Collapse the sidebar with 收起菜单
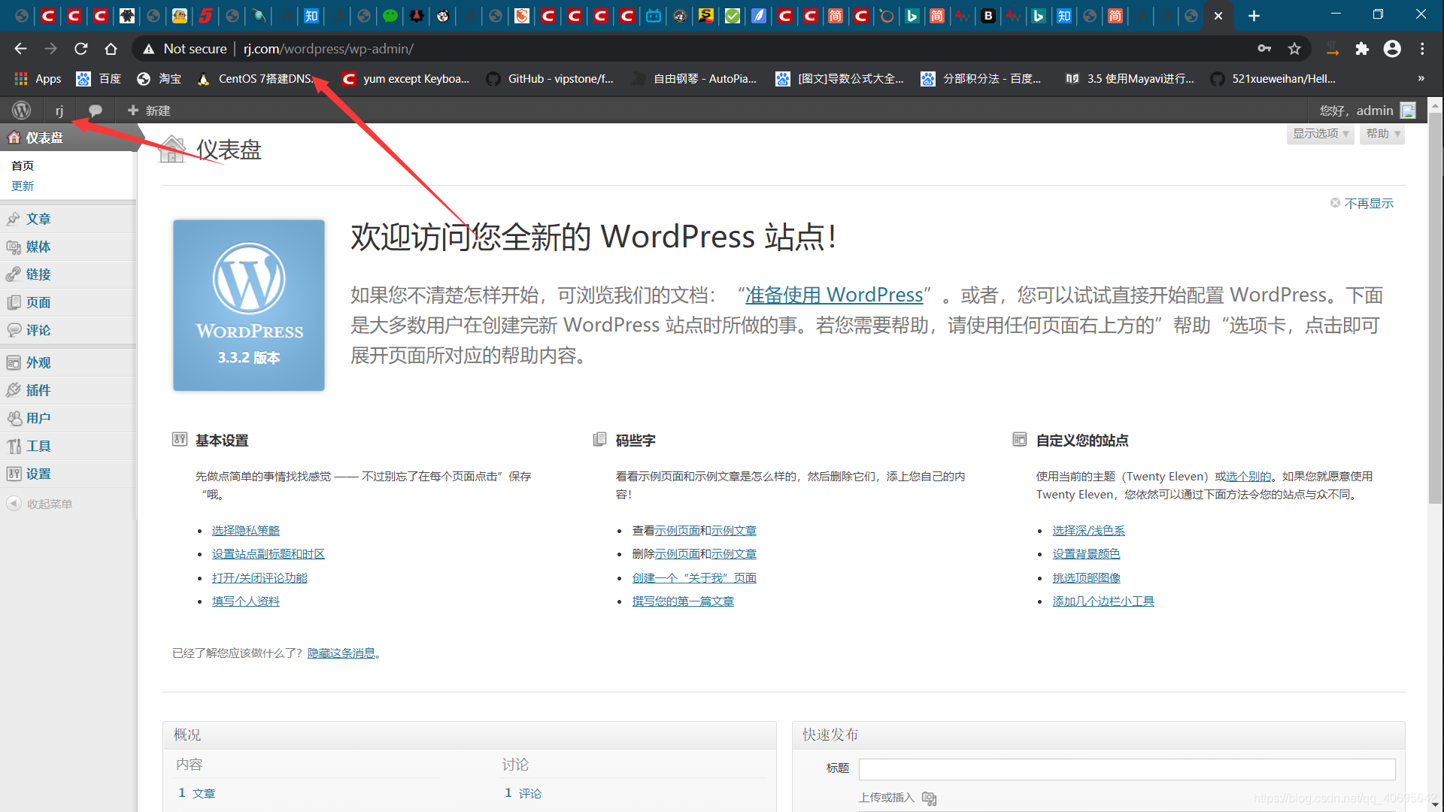The height and width of the screenshot is (812, 1444). [x=39, y=504]
